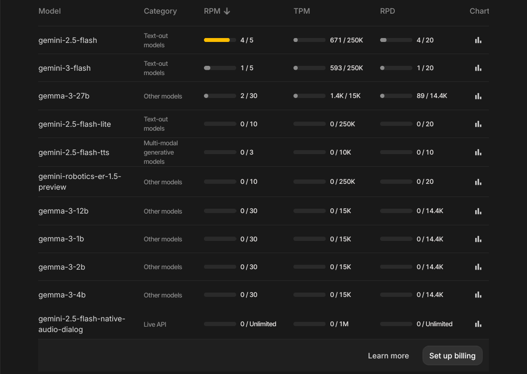Image resolution: width=527 pixels, height=374 pixels.
Task: Click the RPM sort arrow
Action: point(227,11)
